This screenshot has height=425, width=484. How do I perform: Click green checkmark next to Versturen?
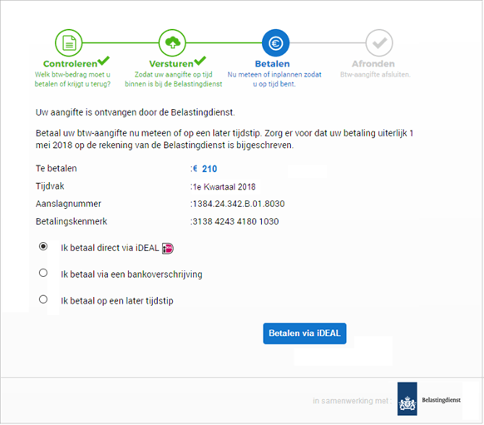(200, 61)
